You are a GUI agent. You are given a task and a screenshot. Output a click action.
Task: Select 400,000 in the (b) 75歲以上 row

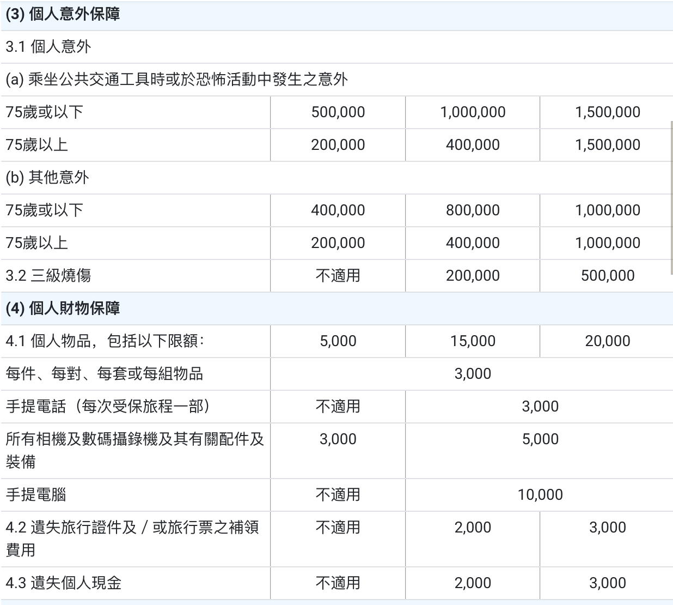tap(473, 243)
